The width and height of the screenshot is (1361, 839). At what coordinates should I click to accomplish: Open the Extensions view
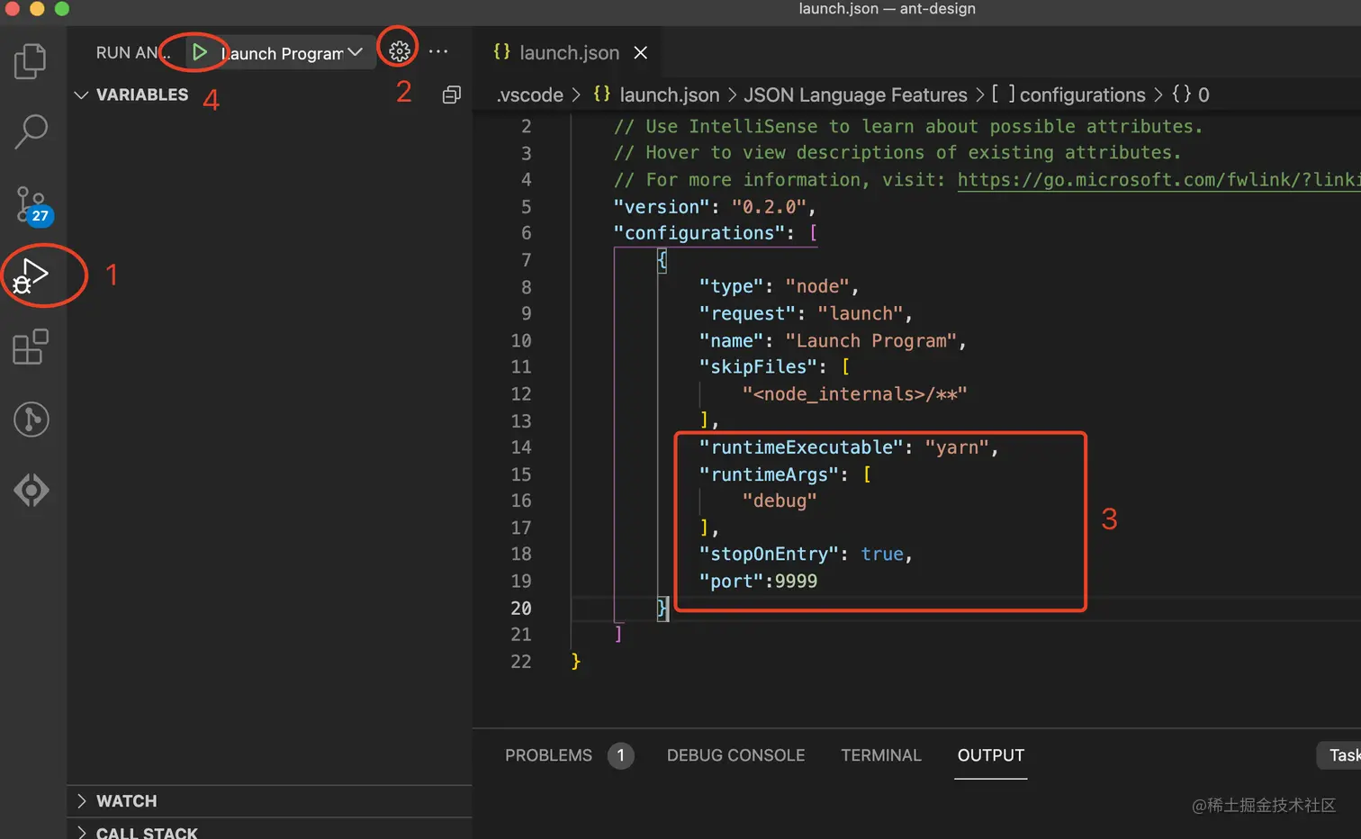(x=31, y=347)
